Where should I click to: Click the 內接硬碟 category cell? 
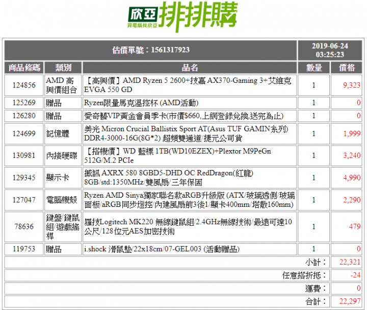click(63, 155)
